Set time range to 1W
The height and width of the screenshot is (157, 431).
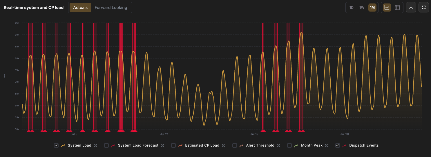pyautogui.click(x=362, y=8)
